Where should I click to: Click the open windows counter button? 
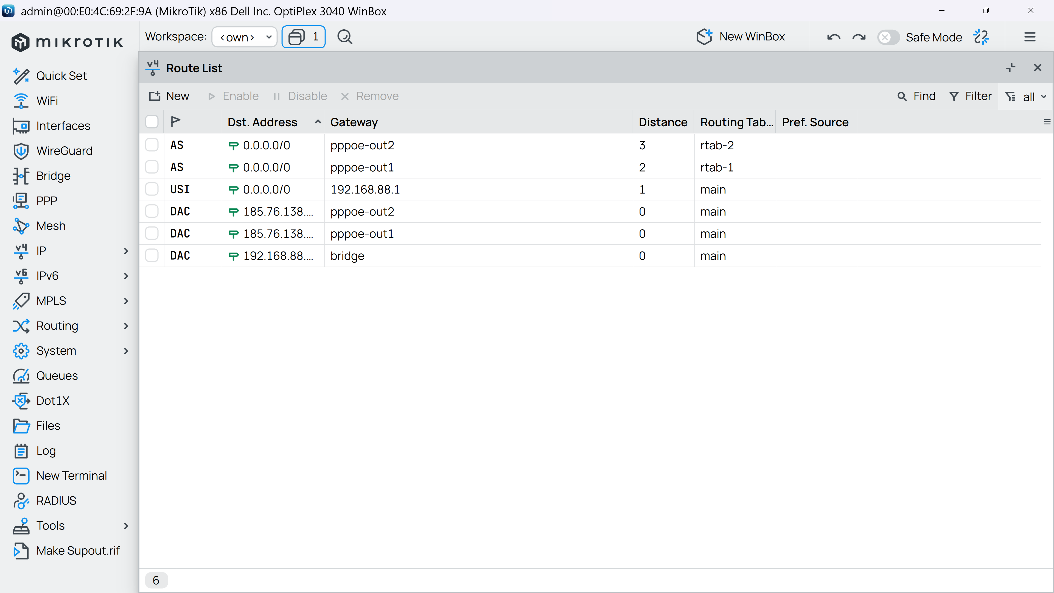click(x=304, y=37)
